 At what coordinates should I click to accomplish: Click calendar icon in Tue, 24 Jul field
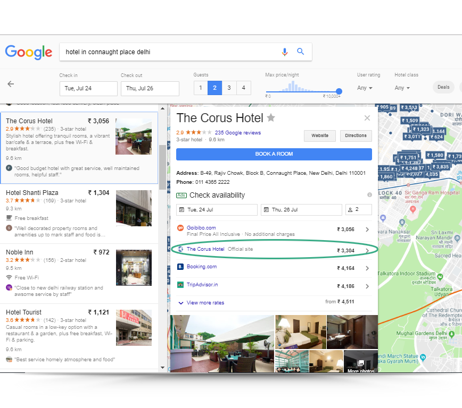click(x=182, y=210)
